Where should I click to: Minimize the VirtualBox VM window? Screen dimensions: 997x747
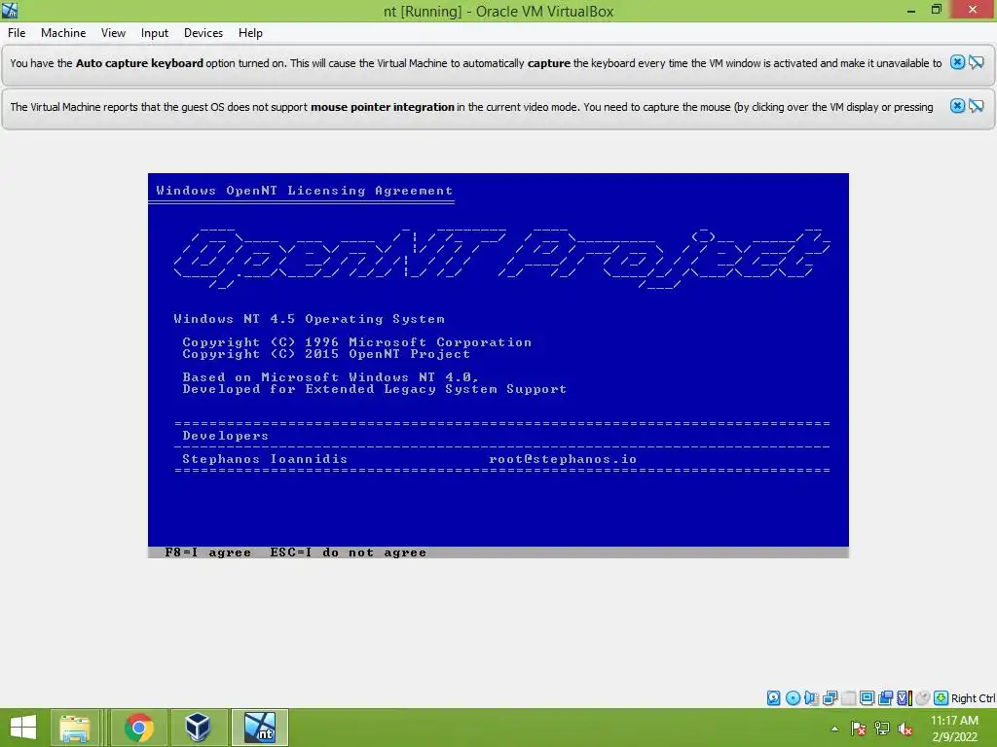point(911,10)
